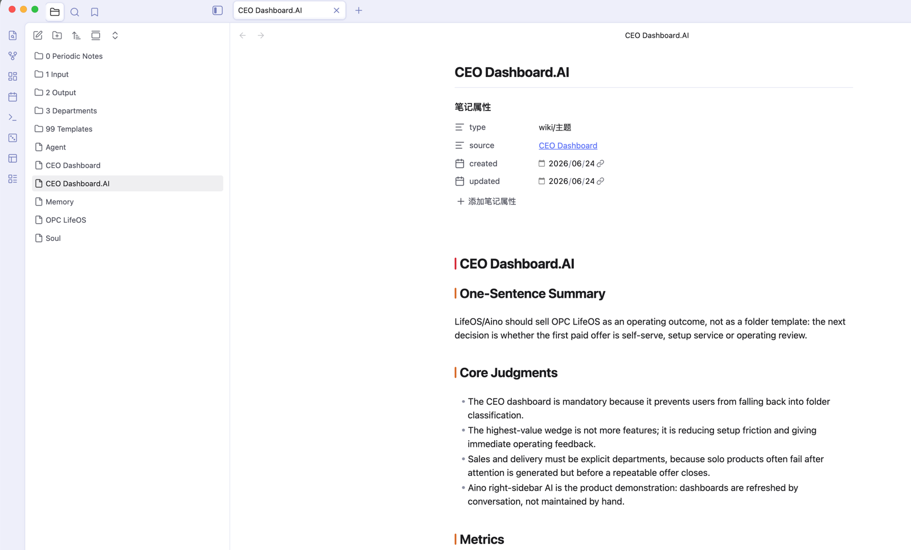The width and height of the screenshot is (911, 550).
Task: Open the table layout ribbon icon
Action: (13, 158)
